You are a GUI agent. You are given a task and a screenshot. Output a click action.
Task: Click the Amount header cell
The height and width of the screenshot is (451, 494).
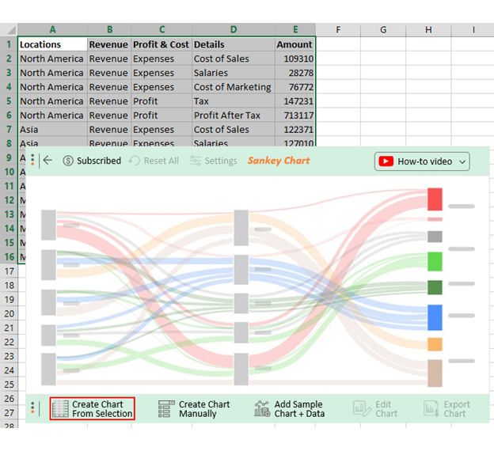coord(295,44)
